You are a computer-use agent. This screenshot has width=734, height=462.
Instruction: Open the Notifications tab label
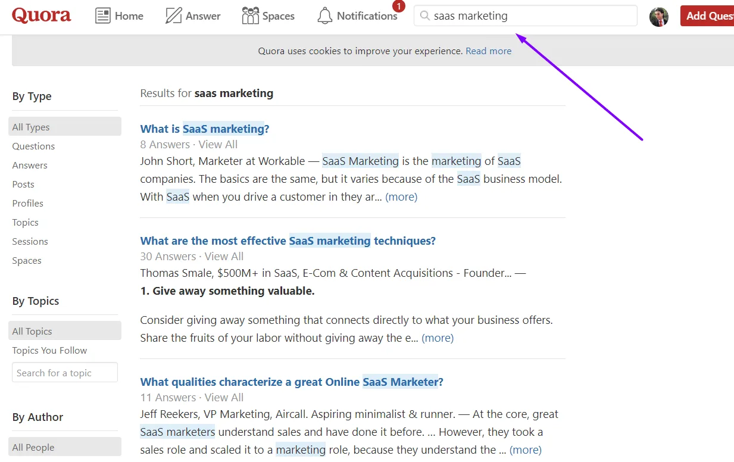pyautogui.click(x=367, y=16)
